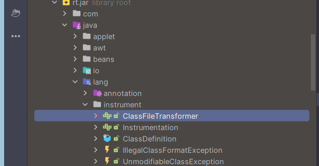
Task: Click the IllegalClassFormatException lightning icon
Action: (x=107, y=150)
